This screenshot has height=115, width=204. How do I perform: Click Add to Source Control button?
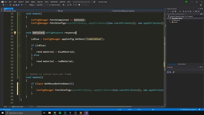coord(188,110)
